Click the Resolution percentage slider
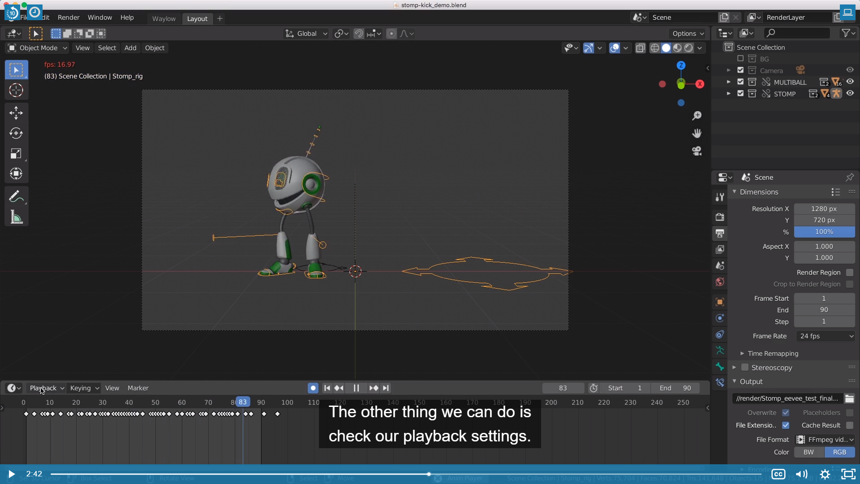The height and width of the screenshot is (484, 860). pos(824,232)
